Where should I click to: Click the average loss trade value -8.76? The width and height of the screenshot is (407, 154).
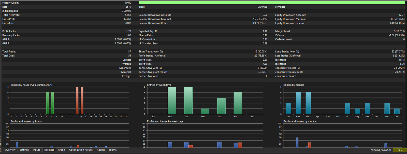[402, 64]
